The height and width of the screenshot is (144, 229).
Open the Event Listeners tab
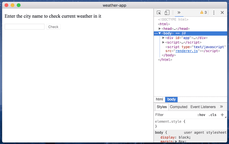(x=203, y=107)
